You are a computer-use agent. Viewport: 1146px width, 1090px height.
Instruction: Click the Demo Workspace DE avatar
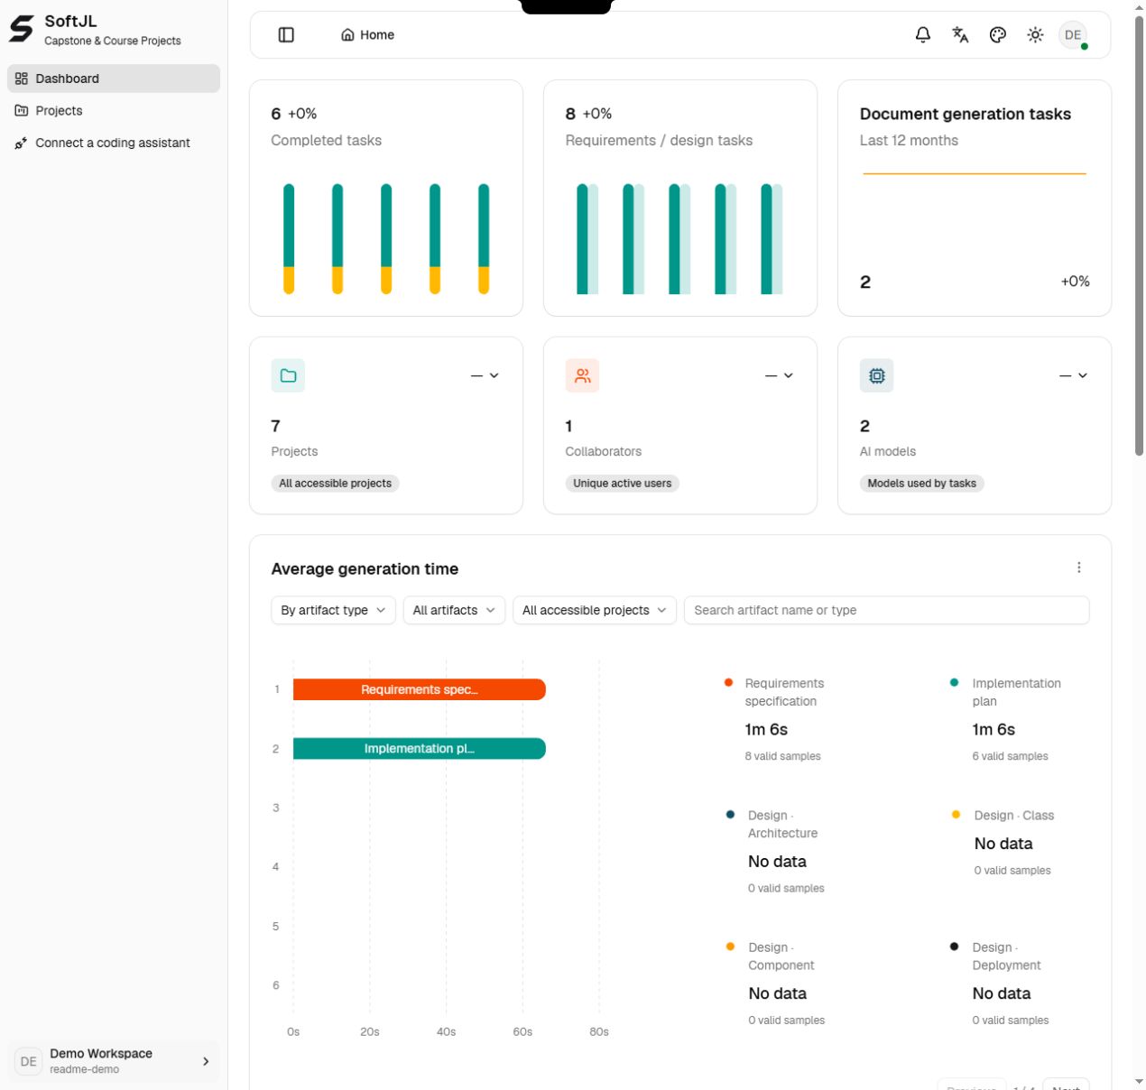pos(29,1061)
